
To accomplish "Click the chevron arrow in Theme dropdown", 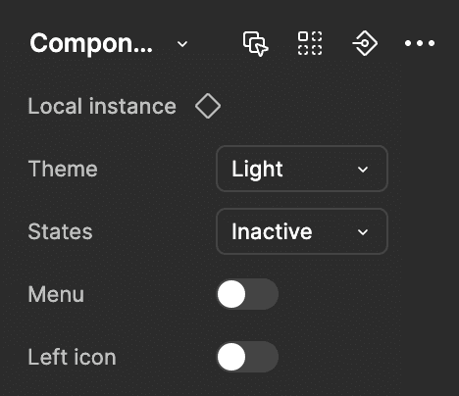I will coord(363,170).
